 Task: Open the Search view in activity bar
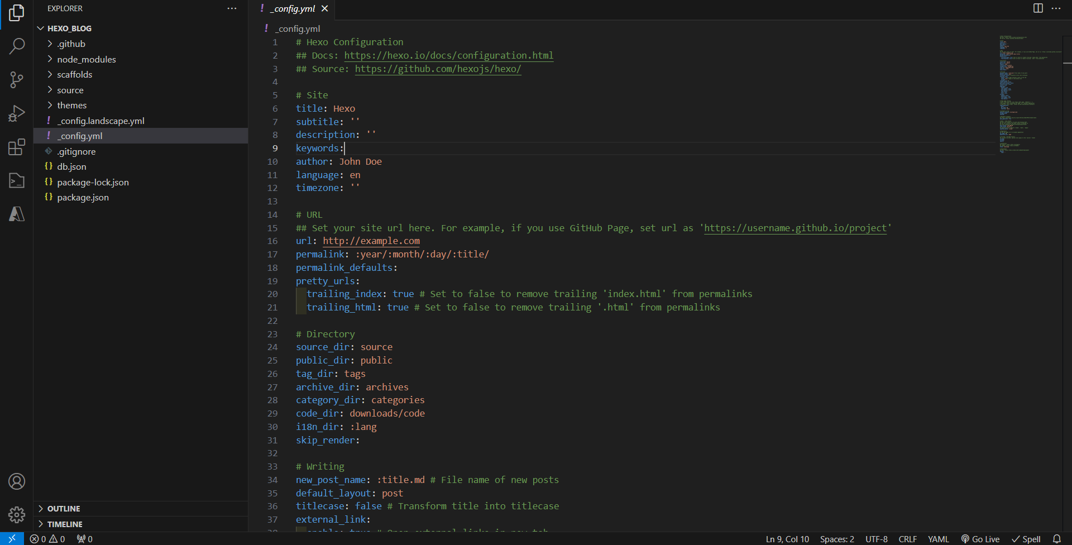[x=17, y=46]
